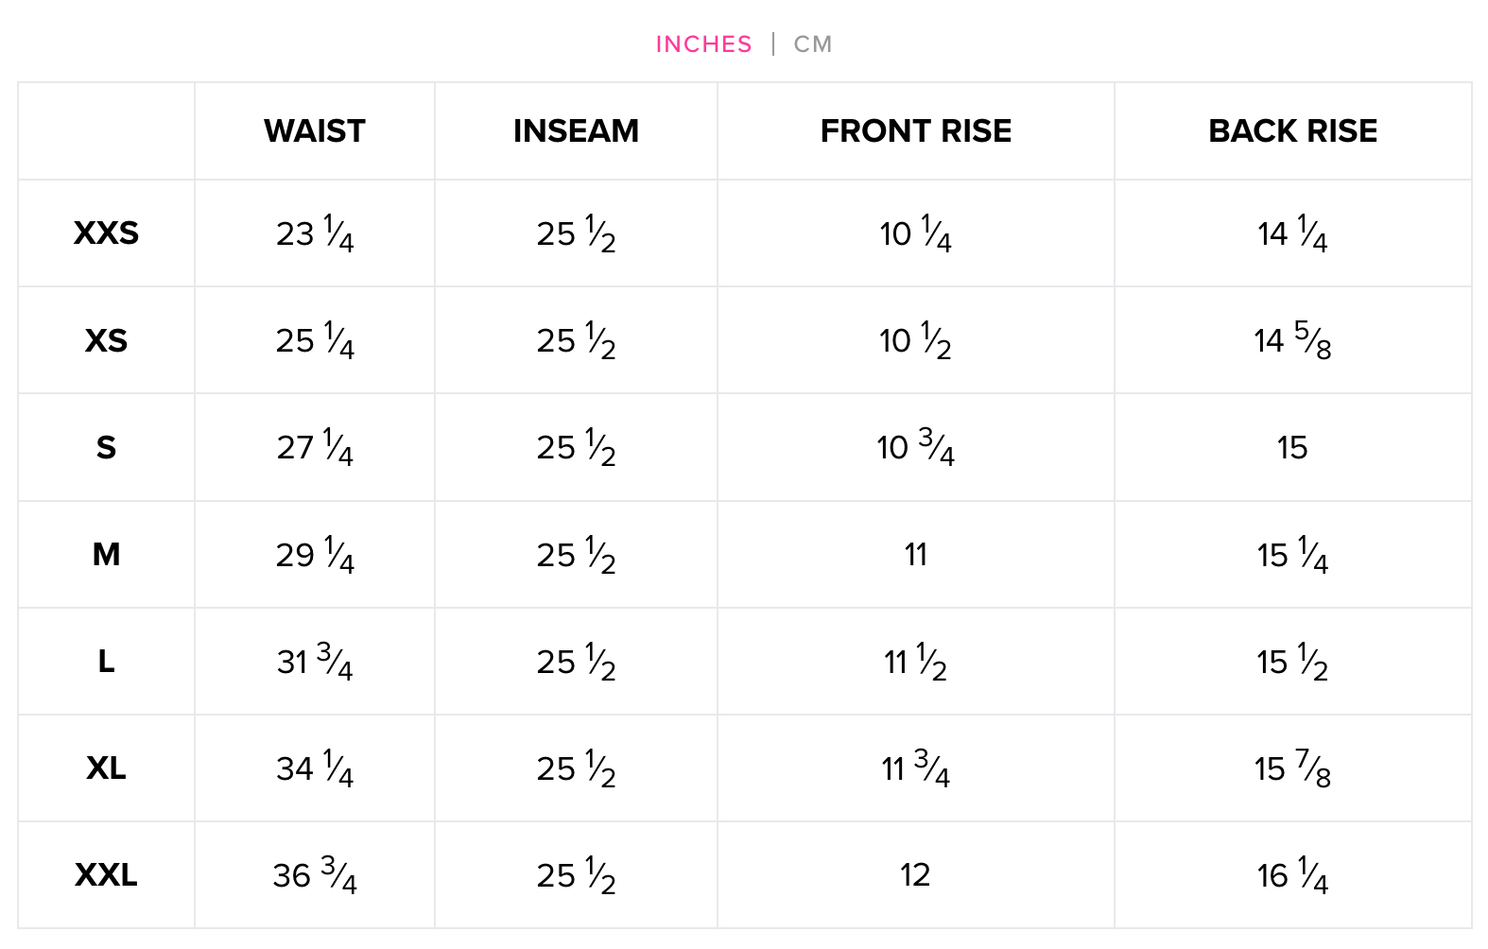
Task: Select the XL size row label
Action: [106, 768]
